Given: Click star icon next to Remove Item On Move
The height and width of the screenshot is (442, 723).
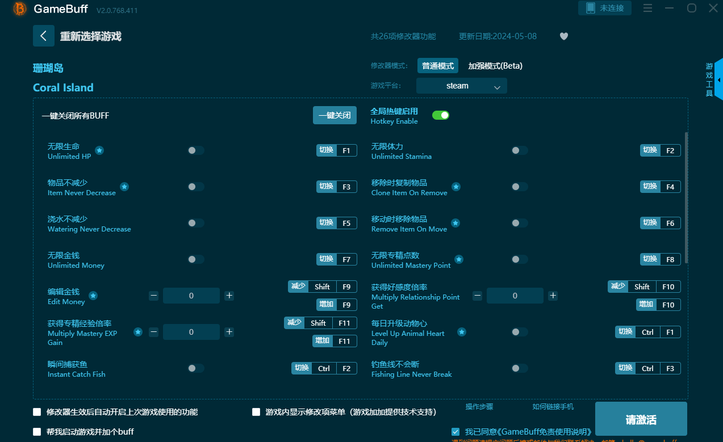Looking at the screenshot, I should (455, 223).
